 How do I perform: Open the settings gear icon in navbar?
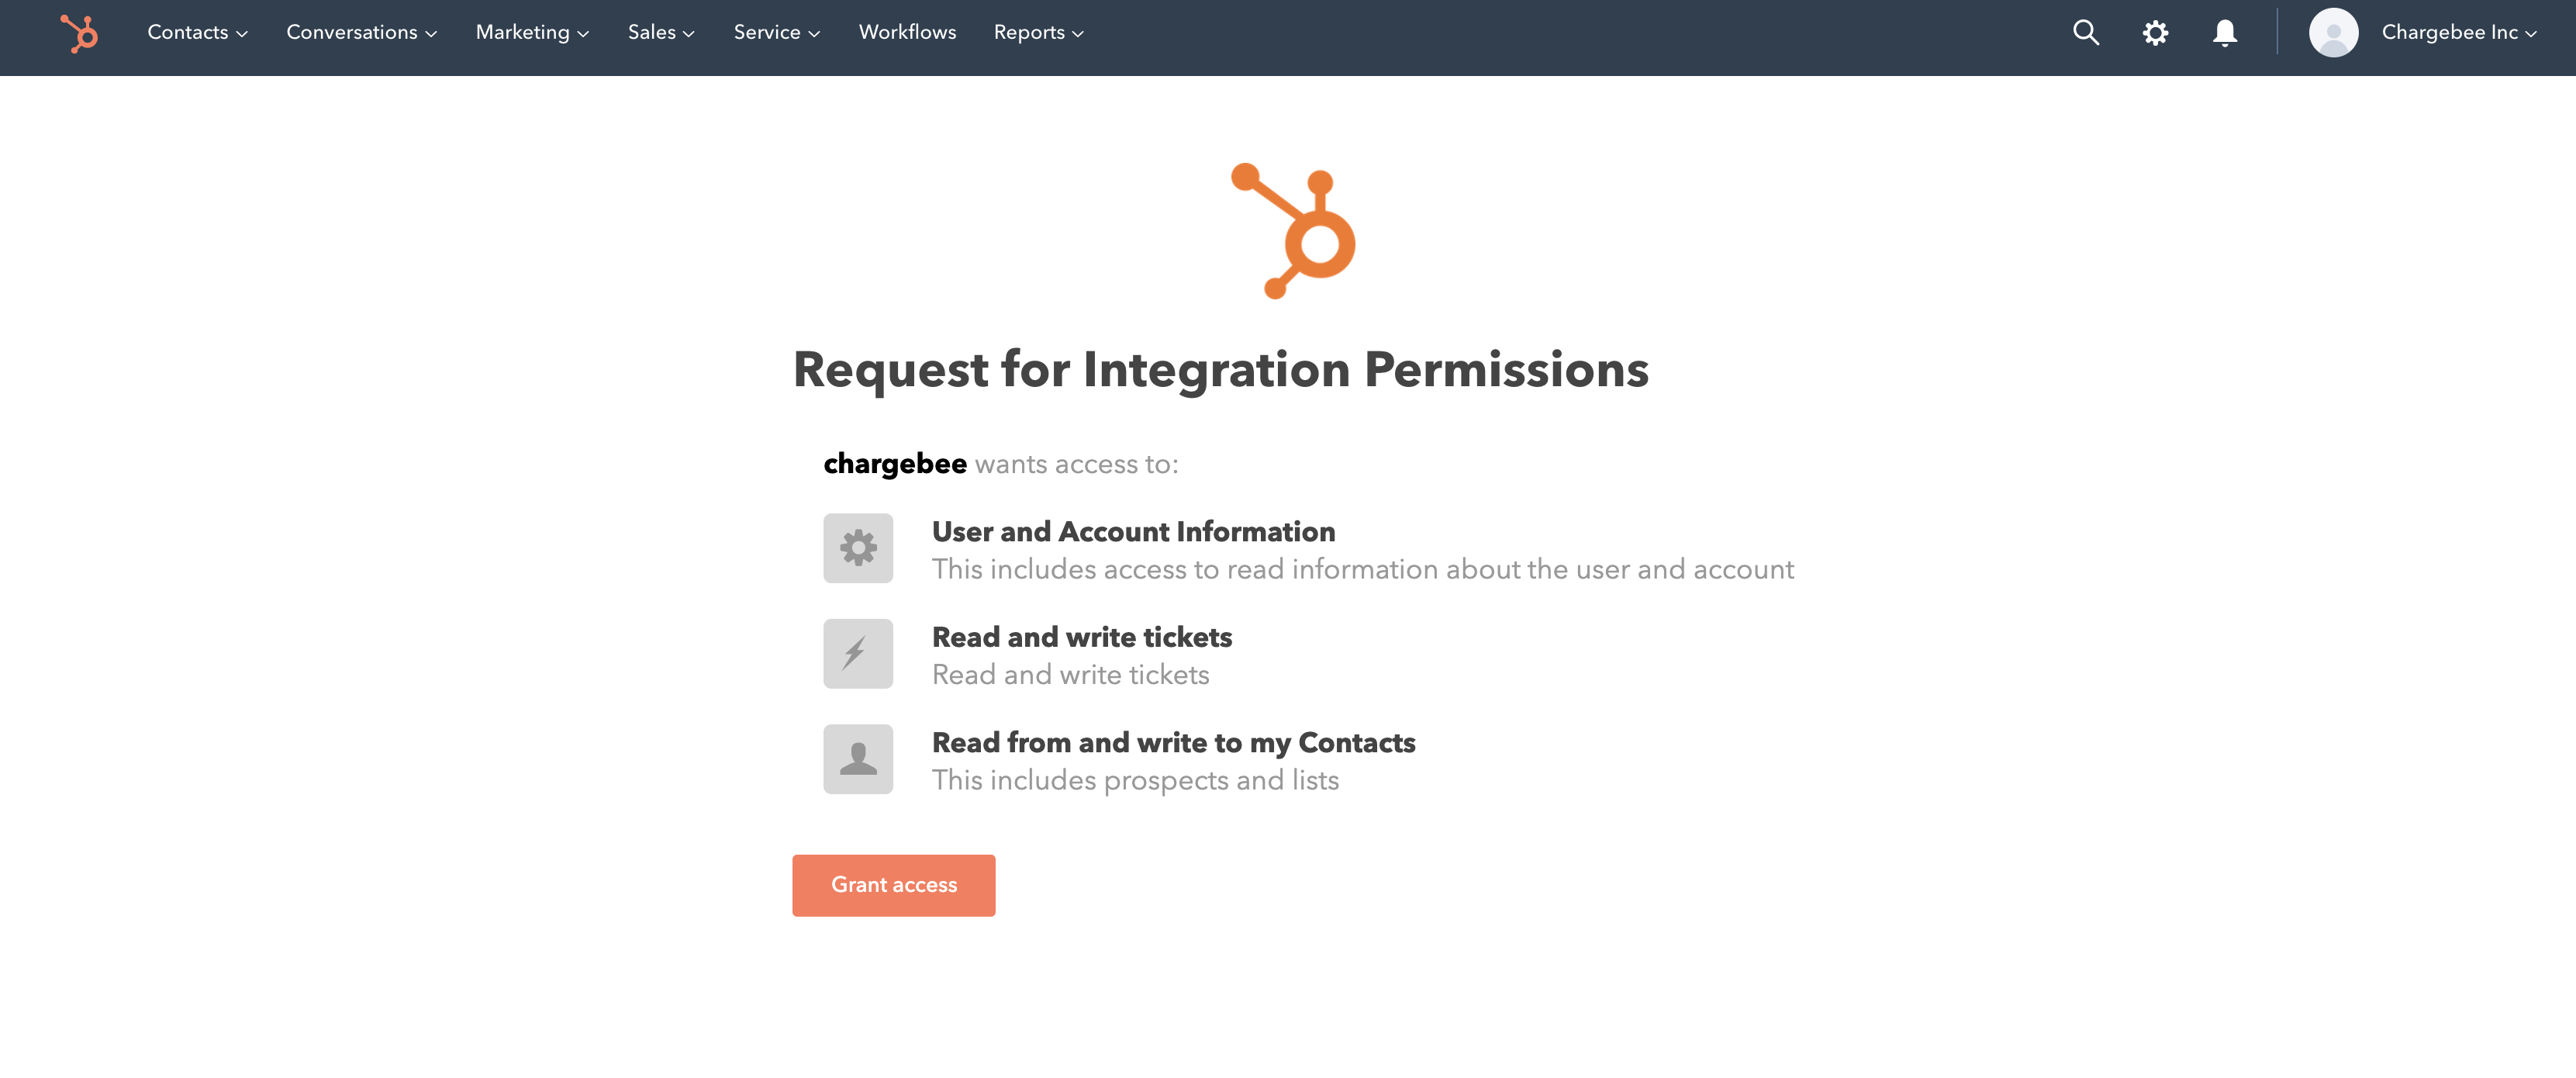pos(2155,33)
